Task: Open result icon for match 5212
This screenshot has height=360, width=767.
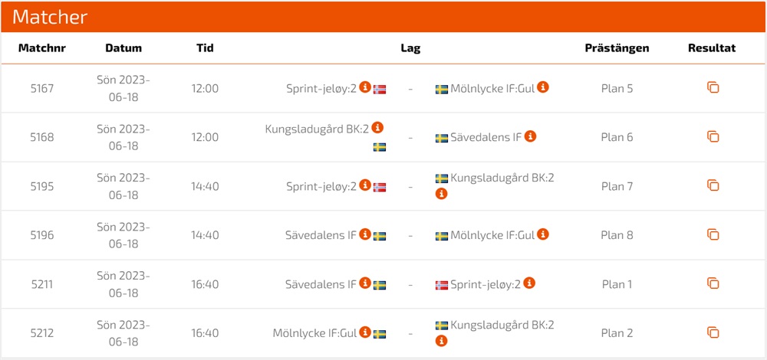Action: point(713,333)
